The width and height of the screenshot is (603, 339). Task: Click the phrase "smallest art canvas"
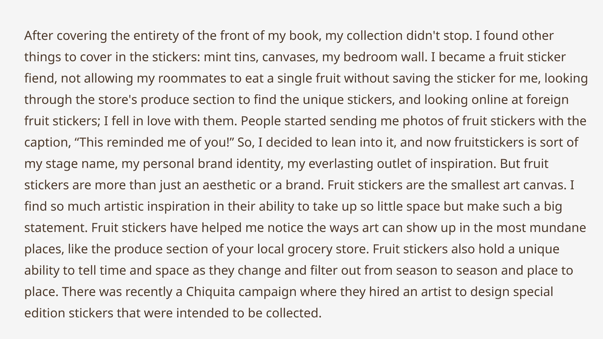(509, 185)
